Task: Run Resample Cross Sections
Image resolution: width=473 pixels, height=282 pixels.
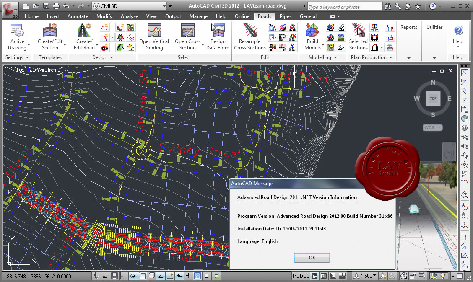Action: [250, 37]
